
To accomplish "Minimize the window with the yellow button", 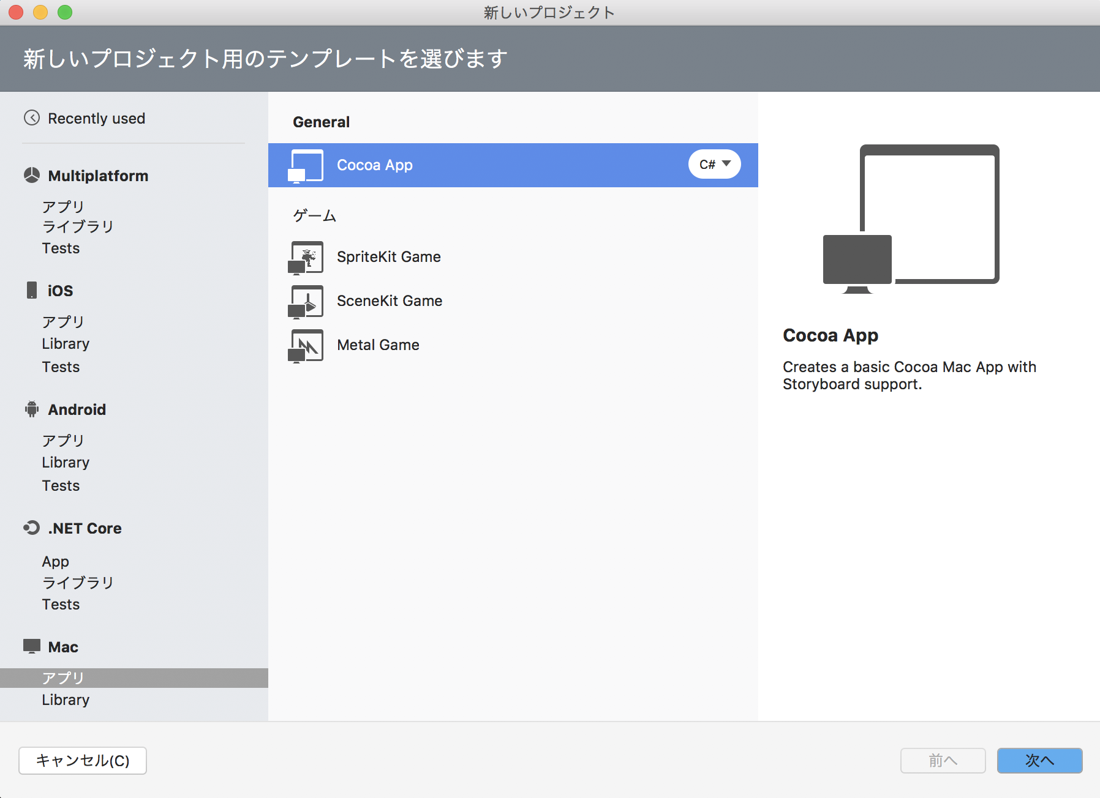I will coord(40,12).
